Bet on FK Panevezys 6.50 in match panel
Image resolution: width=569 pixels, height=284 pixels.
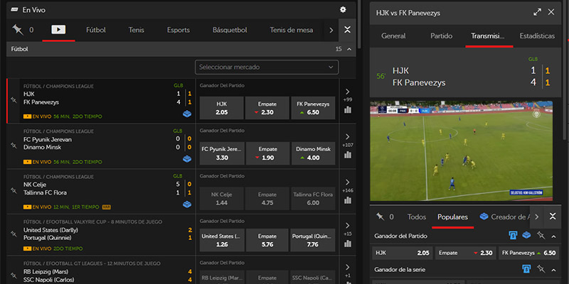[528, 253]
